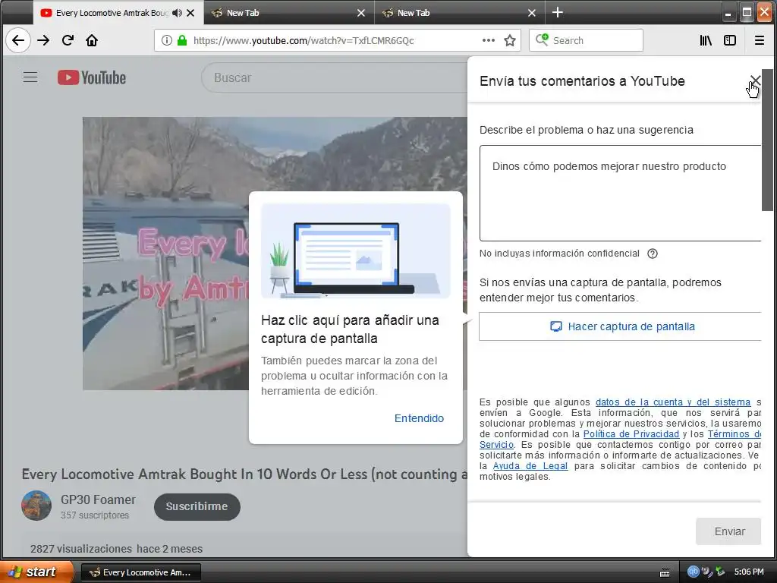The height and width of the screenshot is (583, 777).
Task: Click the address bar URL
Action: click(304, 41)
